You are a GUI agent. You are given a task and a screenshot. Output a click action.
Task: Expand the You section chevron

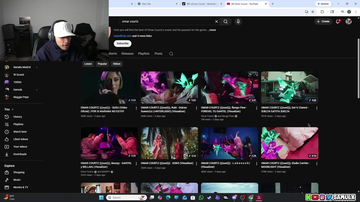coord(12,109)
